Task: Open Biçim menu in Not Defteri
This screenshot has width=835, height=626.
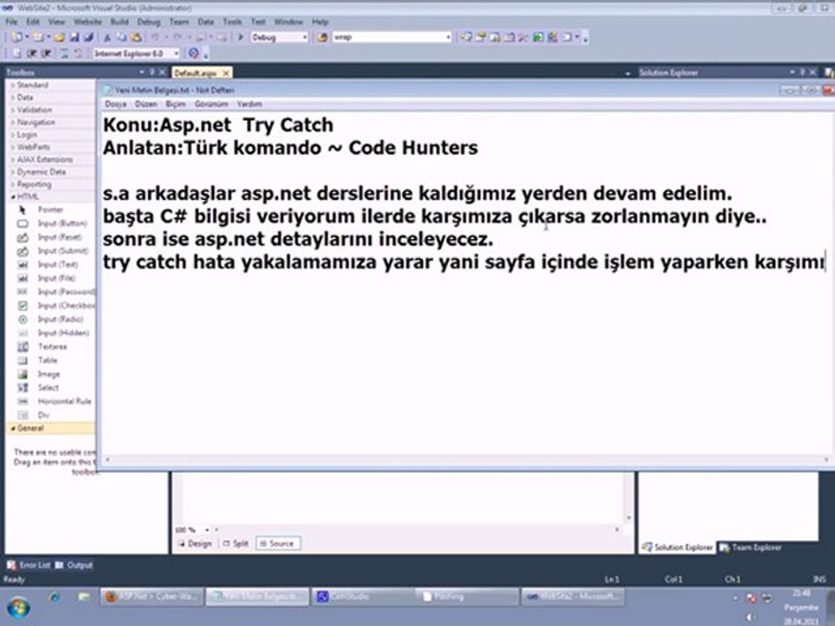Action: 175,104
